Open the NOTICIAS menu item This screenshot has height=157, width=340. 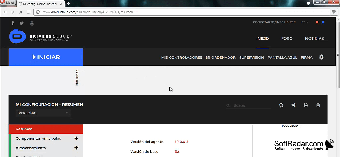click(x=314, y=39)
